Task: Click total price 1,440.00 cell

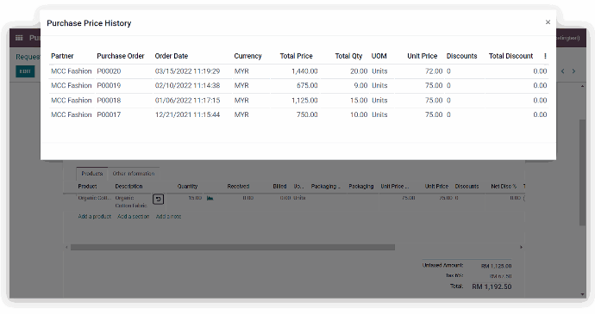Action: point(304,71)
